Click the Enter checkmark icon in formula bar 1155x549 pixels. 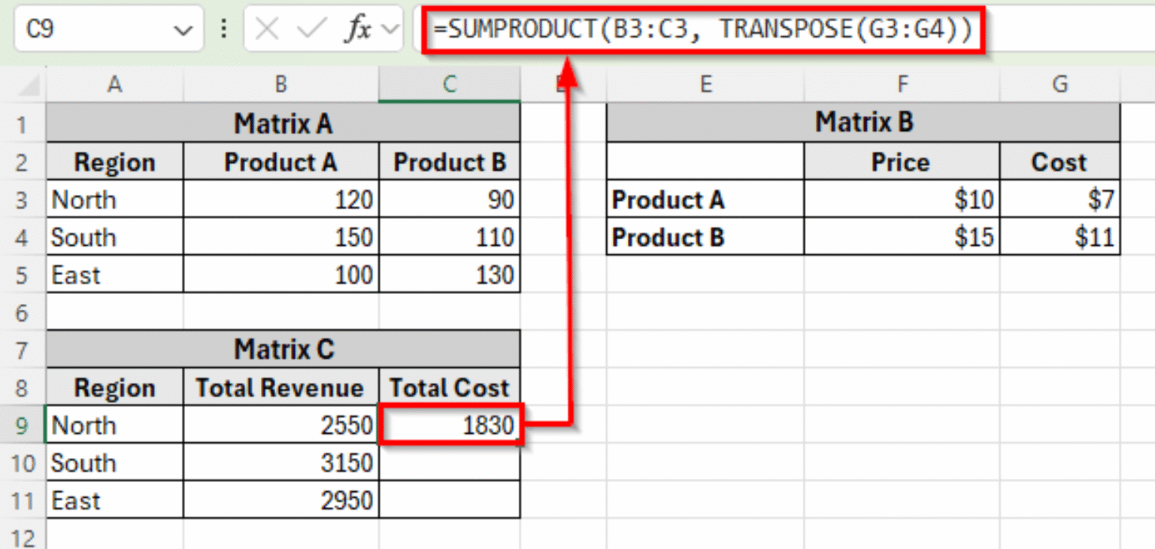click(311, 29)
